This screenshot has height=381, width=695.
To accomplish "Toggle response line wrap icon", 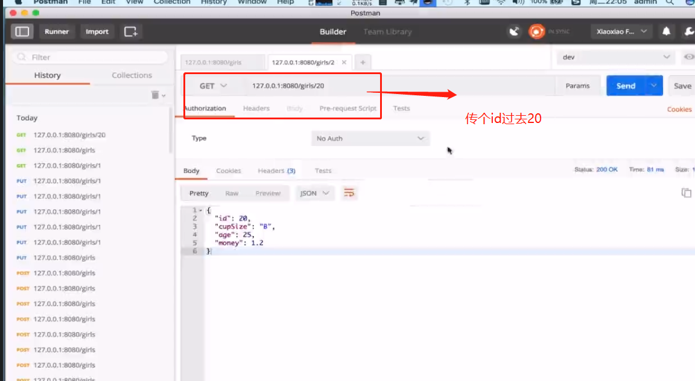I will pos(349,193).
